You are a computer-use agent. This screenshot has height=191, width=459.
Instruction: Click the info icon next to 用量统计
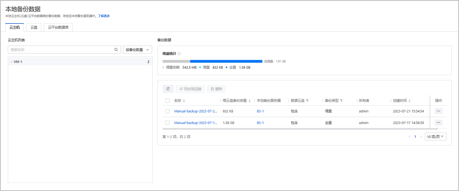click(x=179, y=54)
